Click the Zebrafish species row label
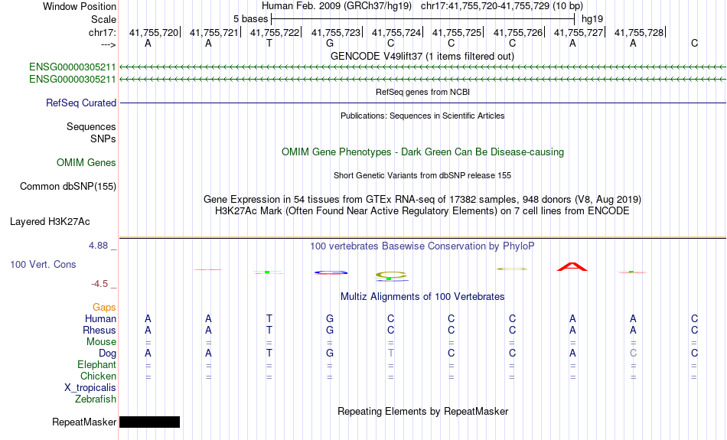Screen dimensions: 727x440 click(96, 399)
